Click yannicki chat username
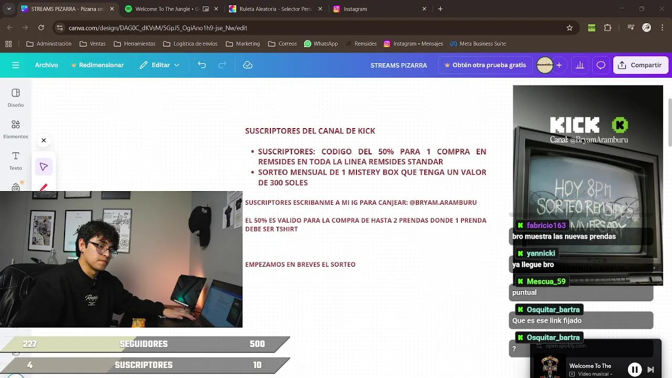672x378 pixels. (540, 253)
